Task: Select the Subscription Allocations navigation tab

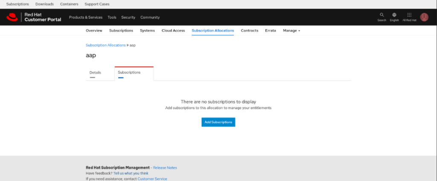Action: tap(213, 31)
